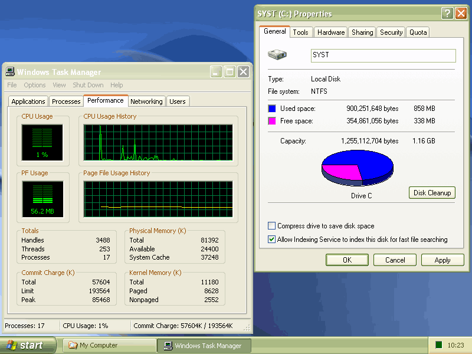The height and width of the screenshot is (354, 472).
Task: Click the Nonpaged kernel memory value 2552
Action: 212,300
